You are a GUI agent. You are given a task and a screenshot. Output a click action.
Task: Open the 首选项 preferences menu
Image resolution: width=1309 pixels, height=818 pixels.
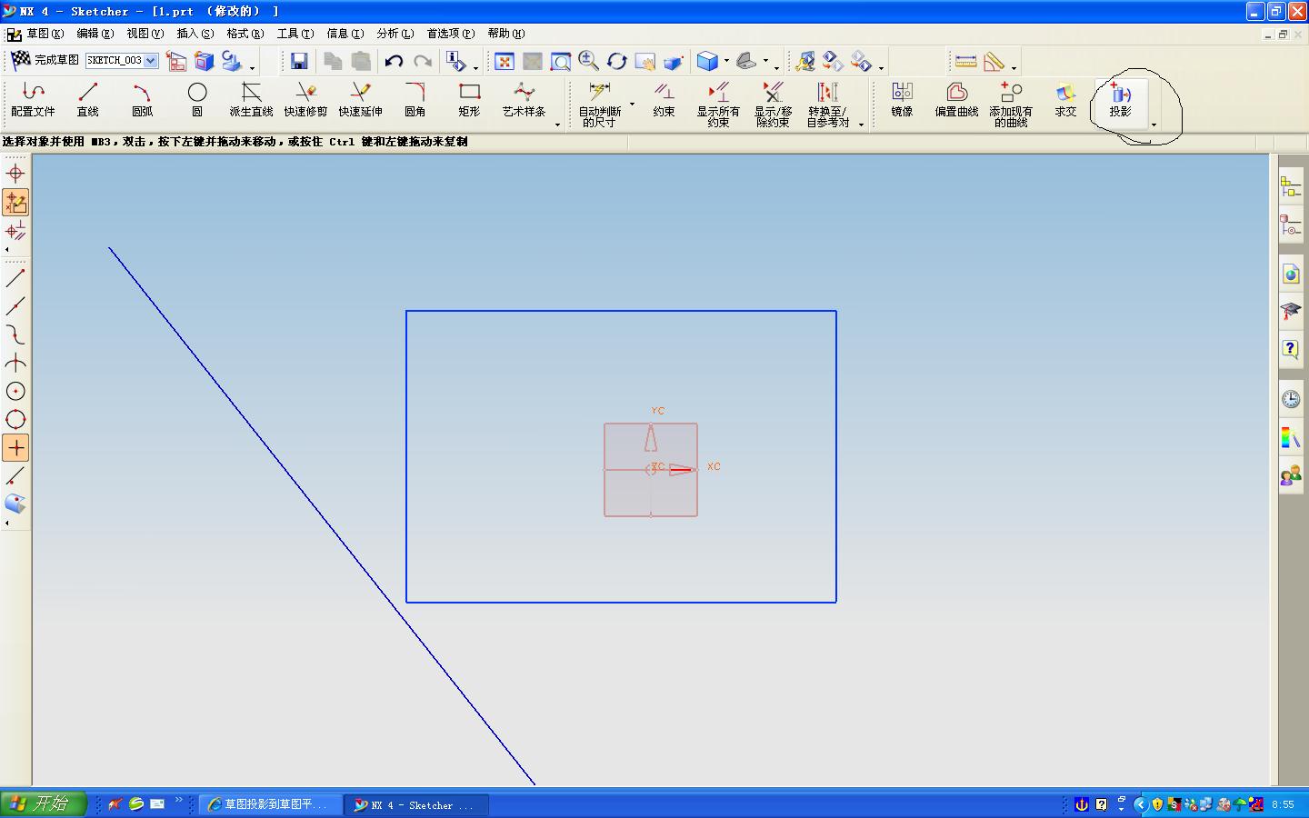450,34
